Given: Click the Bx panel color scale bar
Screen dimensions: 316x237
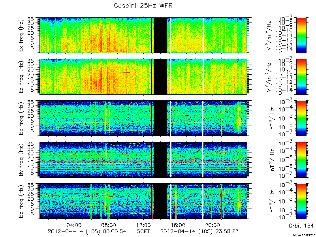Looking at the screenshot, I should [301, 118].
